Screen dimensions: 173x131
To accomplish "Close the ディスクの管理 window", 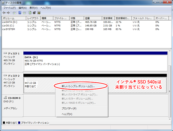I will coord(167,2).
